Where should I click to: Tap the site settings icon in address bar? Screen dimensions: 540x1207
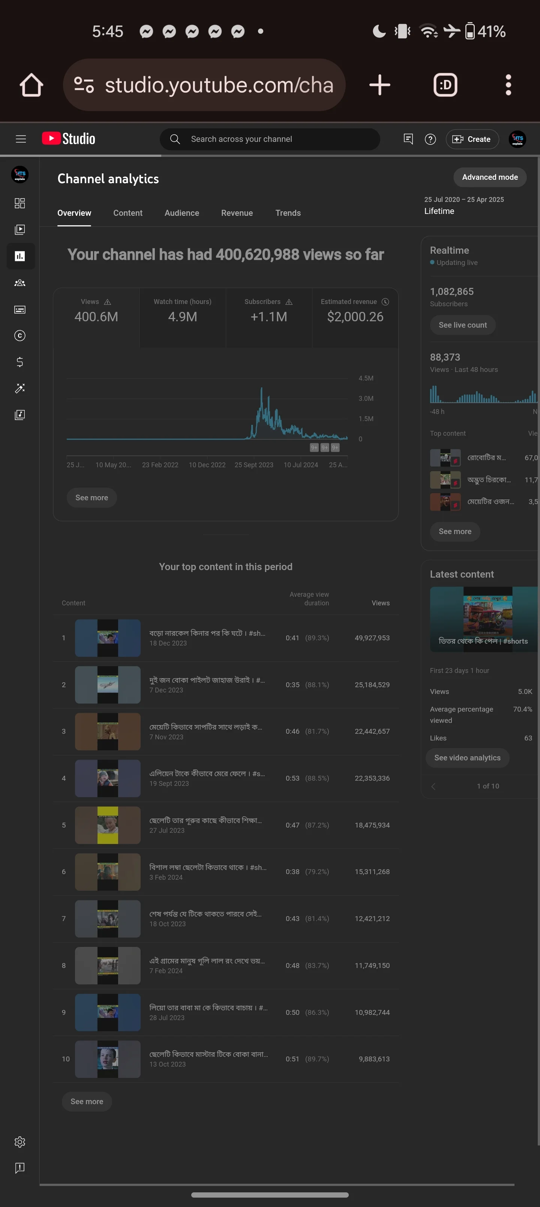[x=84, y=85]
